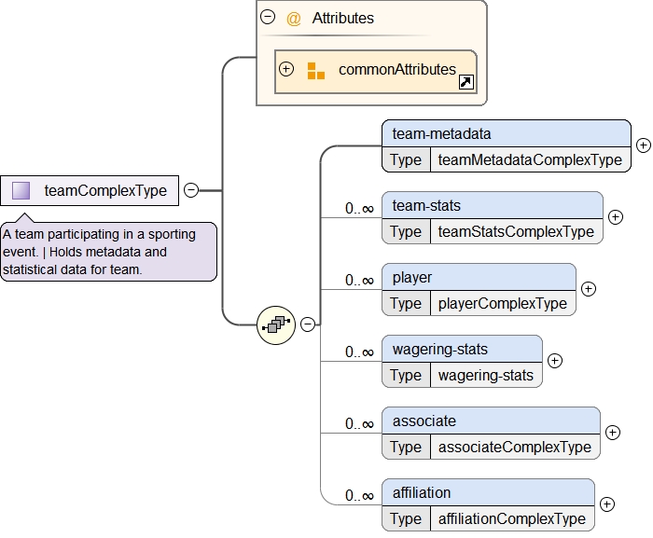Expand the team-metadata element
The height and width of the screenshot is (538, 653).
643,145
